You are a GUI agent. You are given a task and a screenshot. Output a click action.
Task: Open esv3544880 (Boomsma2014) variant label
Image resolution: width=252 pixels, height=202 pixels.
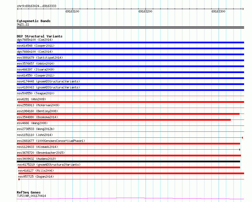[x=37, y=117]
